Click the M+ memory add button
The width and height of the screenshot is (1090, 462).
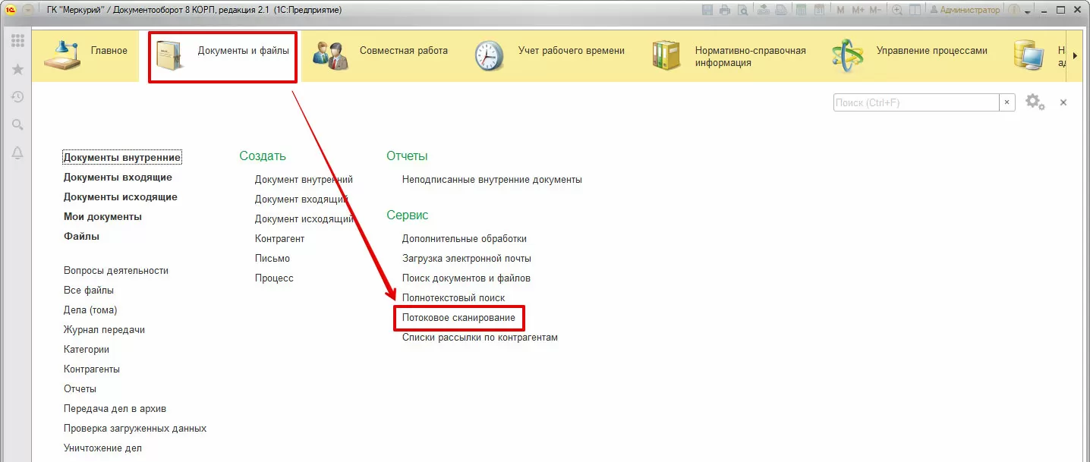[x=858, y=10]
